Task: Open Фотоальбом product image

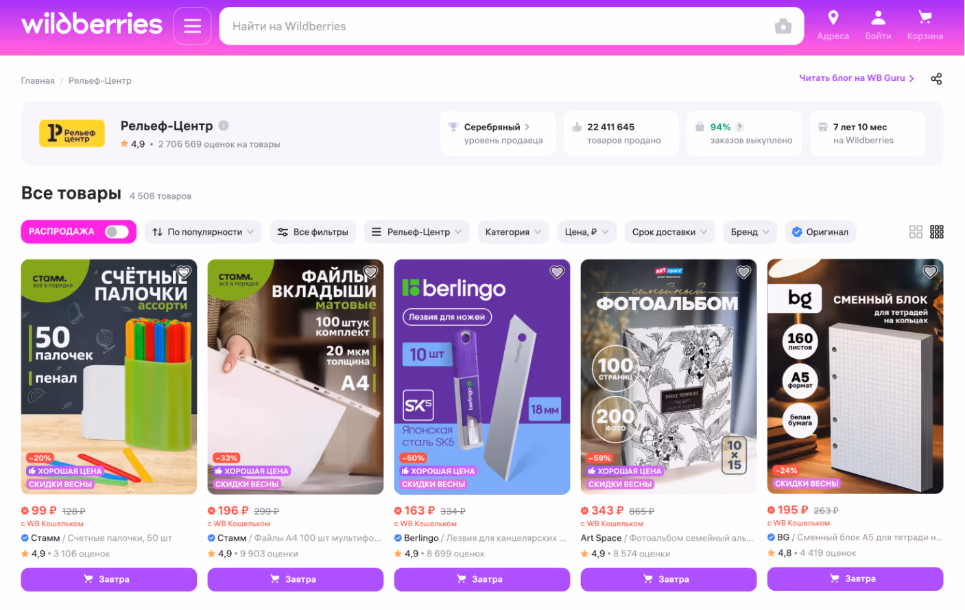Action: click(x=669, y=377)
